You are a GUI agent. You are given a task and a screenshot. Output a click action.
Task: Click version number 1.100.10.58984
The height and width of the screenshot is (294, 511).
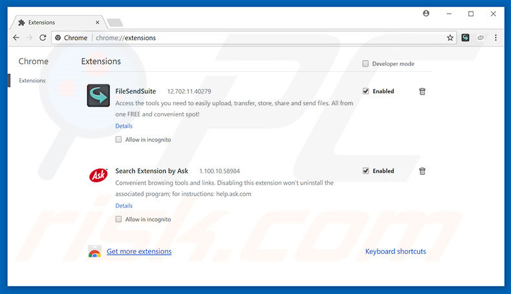219,171
